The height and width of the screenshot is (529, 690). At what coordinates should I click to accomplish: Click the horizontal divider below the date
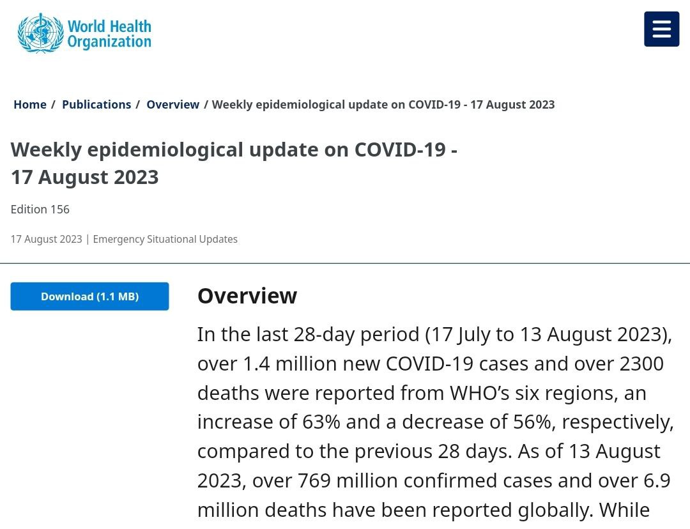345,263
